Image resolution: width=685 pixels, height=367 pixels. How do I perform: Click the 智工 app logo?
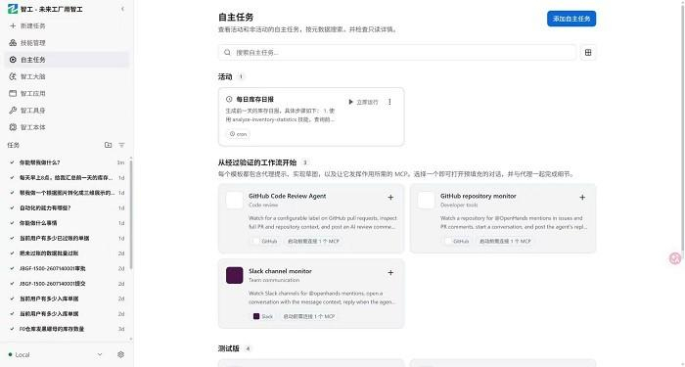click(13, 9)
